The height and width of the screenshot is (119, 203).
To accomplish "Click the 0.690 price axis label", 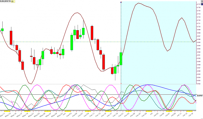I will [x=199, y=58].
